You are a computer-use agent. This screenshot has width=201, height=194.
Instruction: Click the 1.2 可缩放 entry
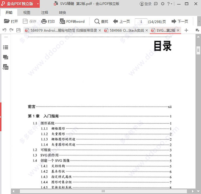click(102, 150)
